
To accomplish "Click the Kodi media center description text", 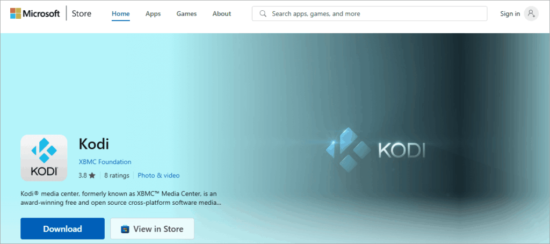I will click(121, 198).
